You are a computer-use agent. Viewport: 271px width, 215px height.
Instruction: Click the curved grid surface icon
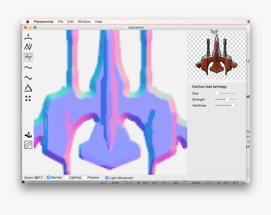[28, 145]
